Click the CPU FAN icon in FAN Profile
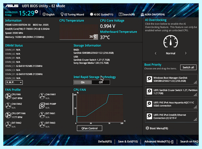Image resolution: width=202 pixels, height=149 pixels. point(8,96)
